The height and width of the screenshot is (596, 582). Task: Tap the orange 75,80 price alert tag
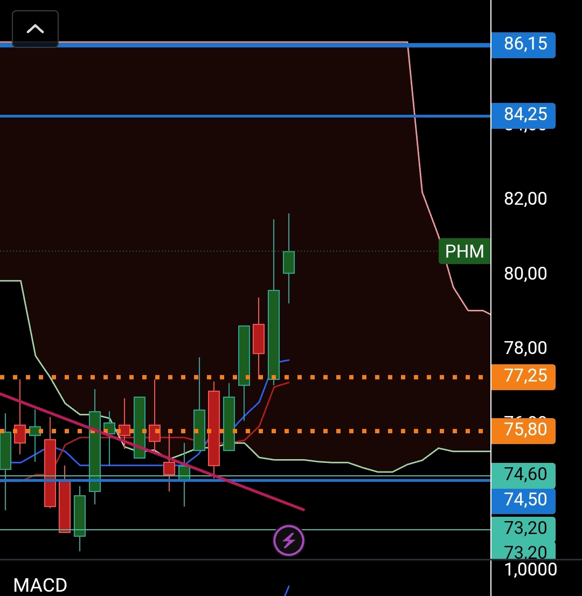[524, 430]
